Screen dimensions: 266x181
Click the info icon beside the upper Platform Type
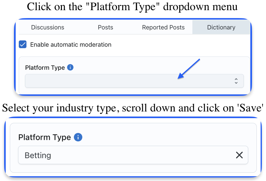70,67
